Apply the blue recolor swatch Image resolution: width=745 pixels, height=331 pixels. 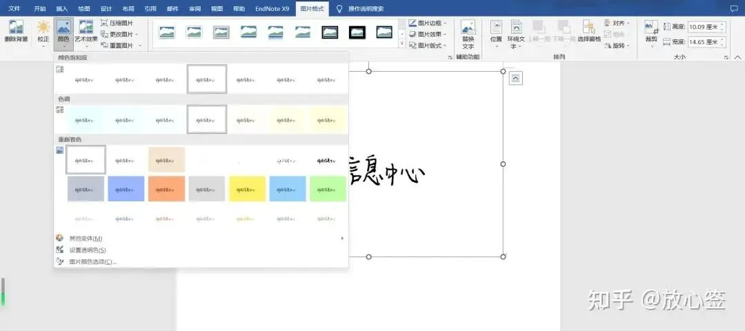pyautogui.click(x=126, y=188)
